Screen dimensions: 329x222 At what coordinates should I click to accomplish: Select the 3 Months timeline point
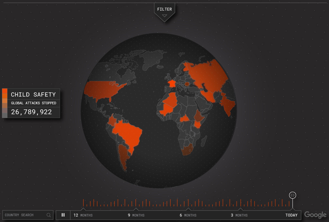coord(239,215)
